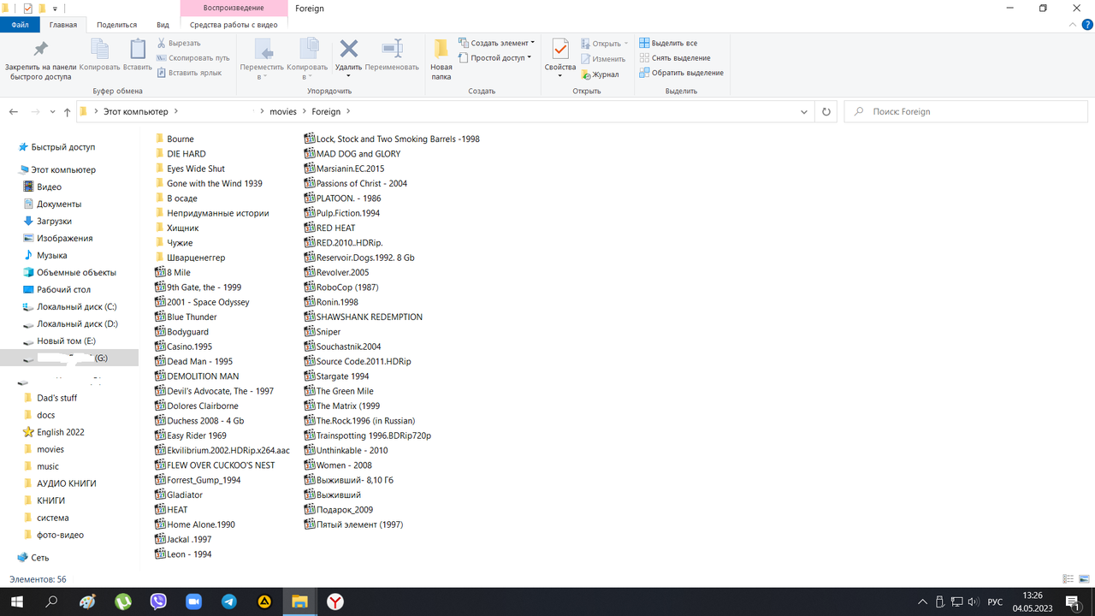
Task: Click the Up one level arrow
Action: 67,111
